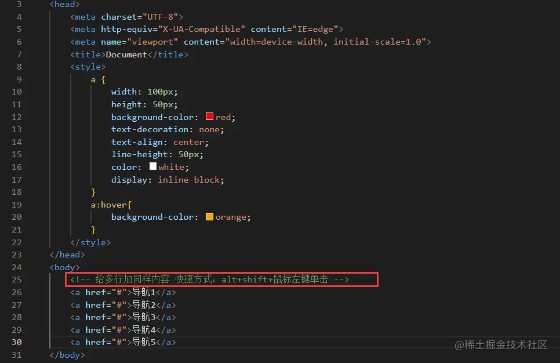This screenshot has width=560, height=363.
Task: Click the 'orange;' value on line 20
Action: (x=233, y=217)
